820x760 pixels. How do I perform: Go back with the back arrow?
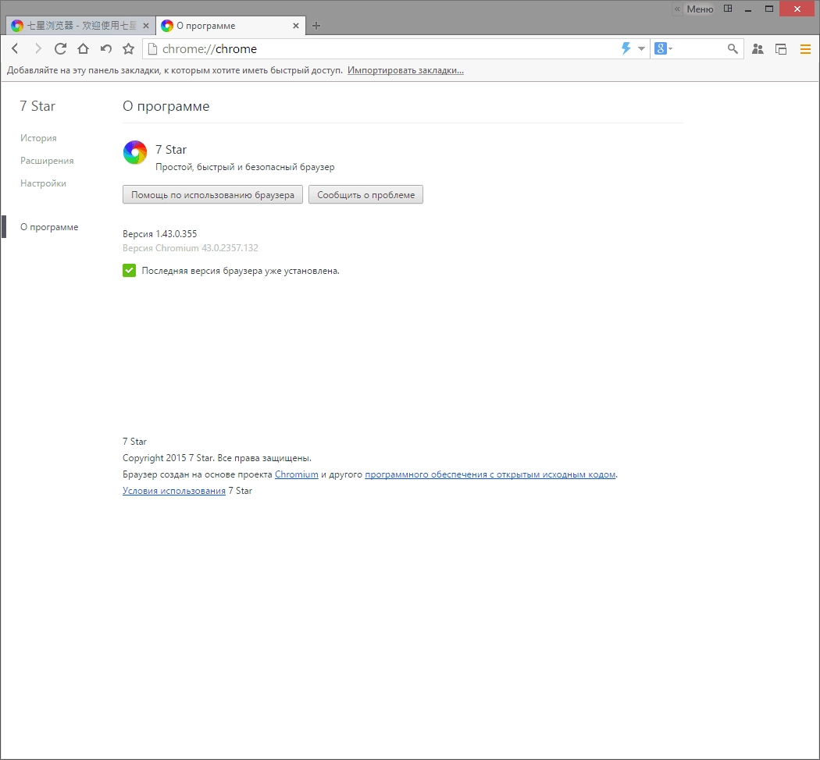(x=15, y=48)
